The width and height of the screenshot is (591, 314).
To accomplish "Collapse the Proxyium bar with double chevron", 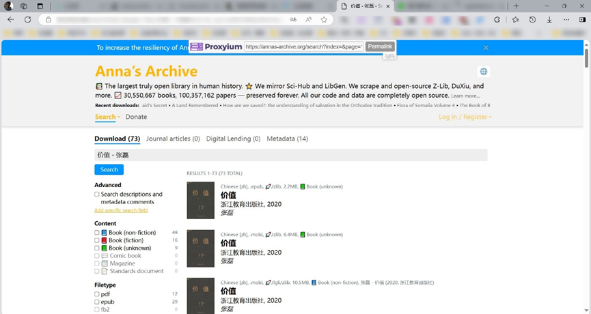I will click(x=389, y=57).
